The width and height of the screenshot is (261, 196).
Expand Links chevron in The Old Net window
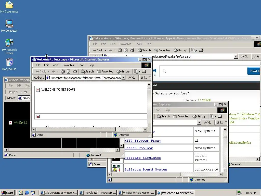pyautogui.click(x=226, y=122)
